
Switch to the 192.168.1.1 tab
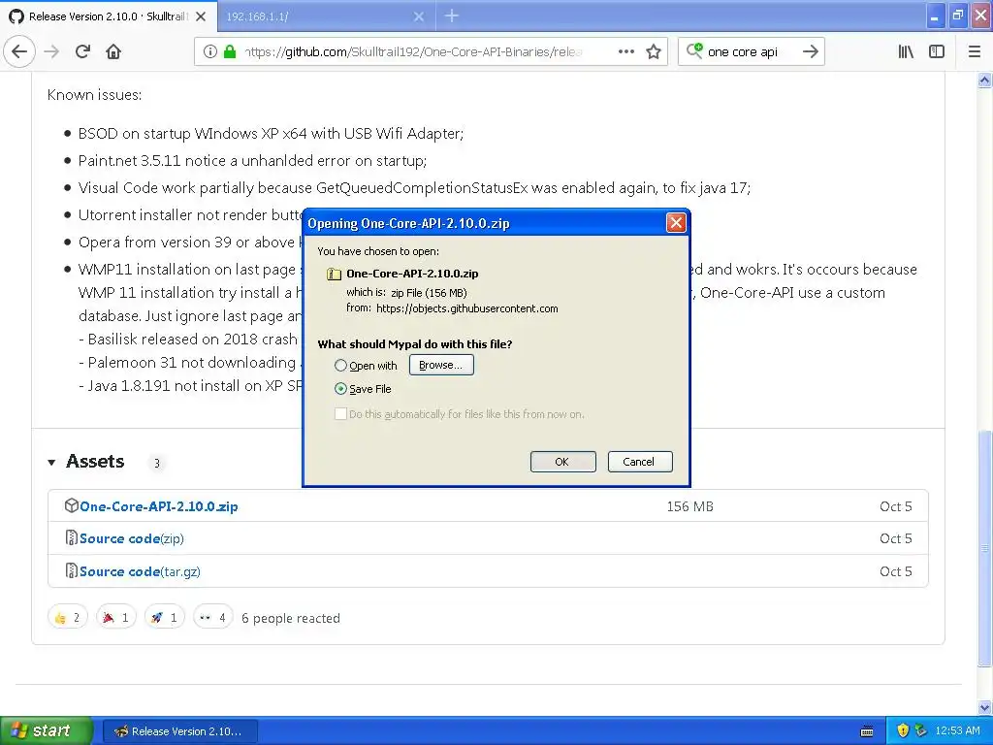(326, 16)
